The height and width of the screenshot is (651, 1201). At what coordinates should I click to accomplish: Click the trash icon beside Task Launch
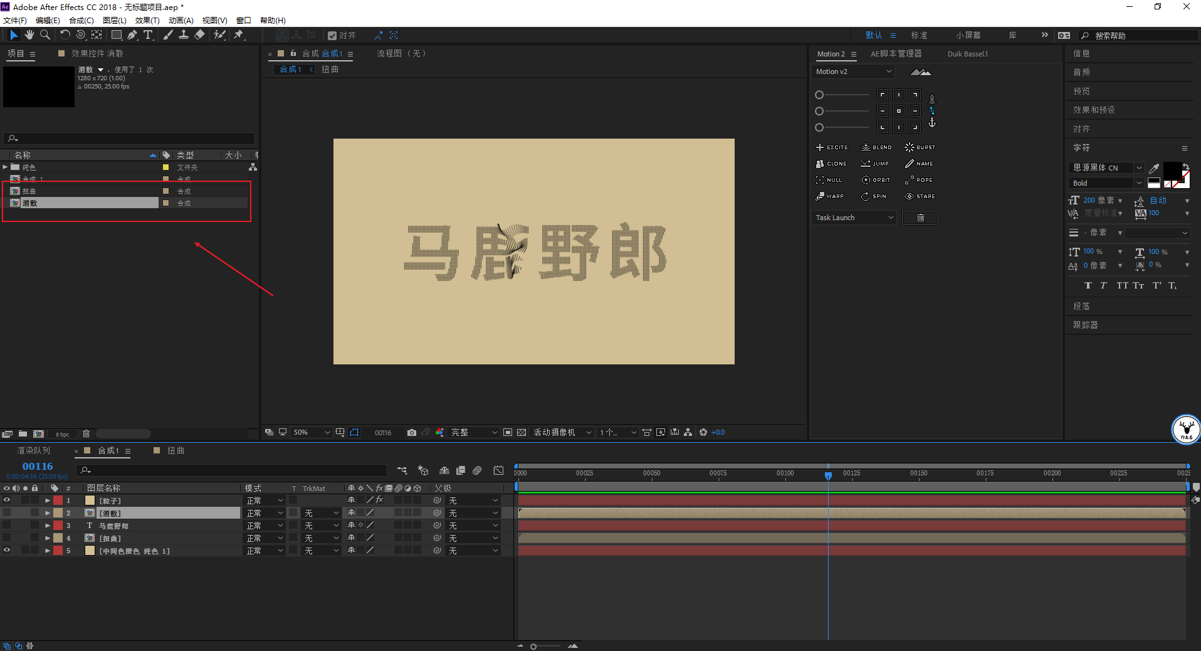click(x=920, y=218)
